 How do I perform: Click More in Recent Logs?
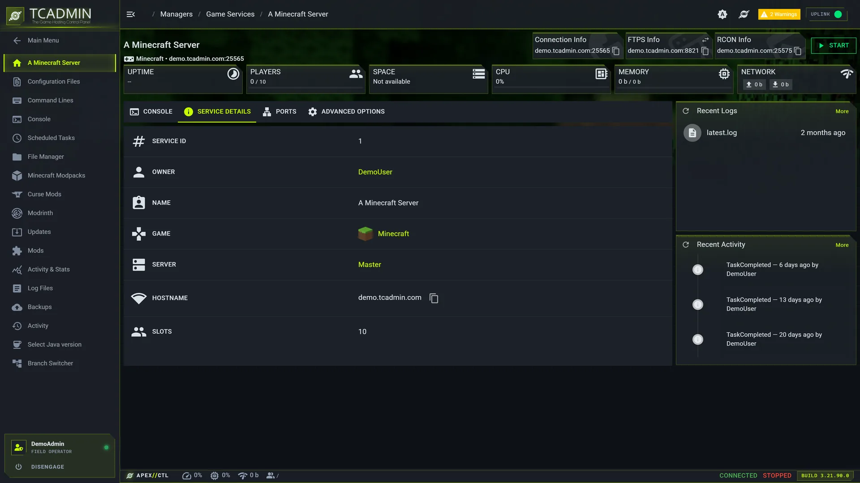842,111
